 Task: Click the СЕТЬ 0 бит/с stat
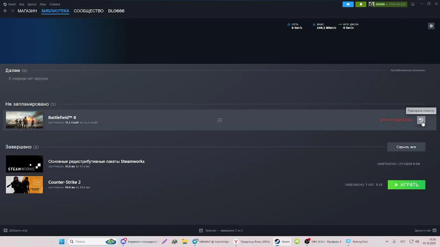tap(295, 26)
